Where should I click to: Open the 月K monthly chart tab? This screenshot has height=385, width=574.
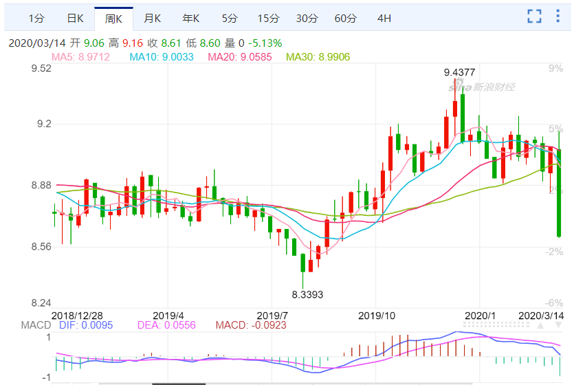tap(152, 18)
